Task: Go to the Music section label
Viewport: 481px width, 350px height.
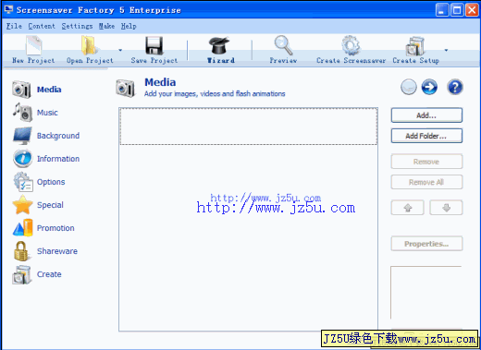Action: 47,113
